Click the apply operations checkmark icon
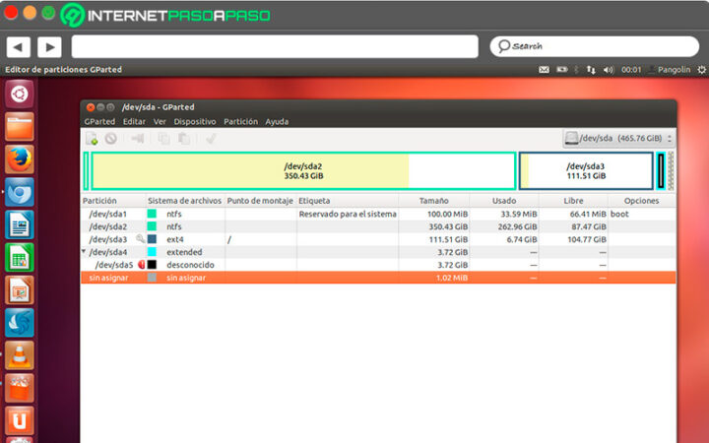This screenshot has height=443, width=709. tap(210, 139)
